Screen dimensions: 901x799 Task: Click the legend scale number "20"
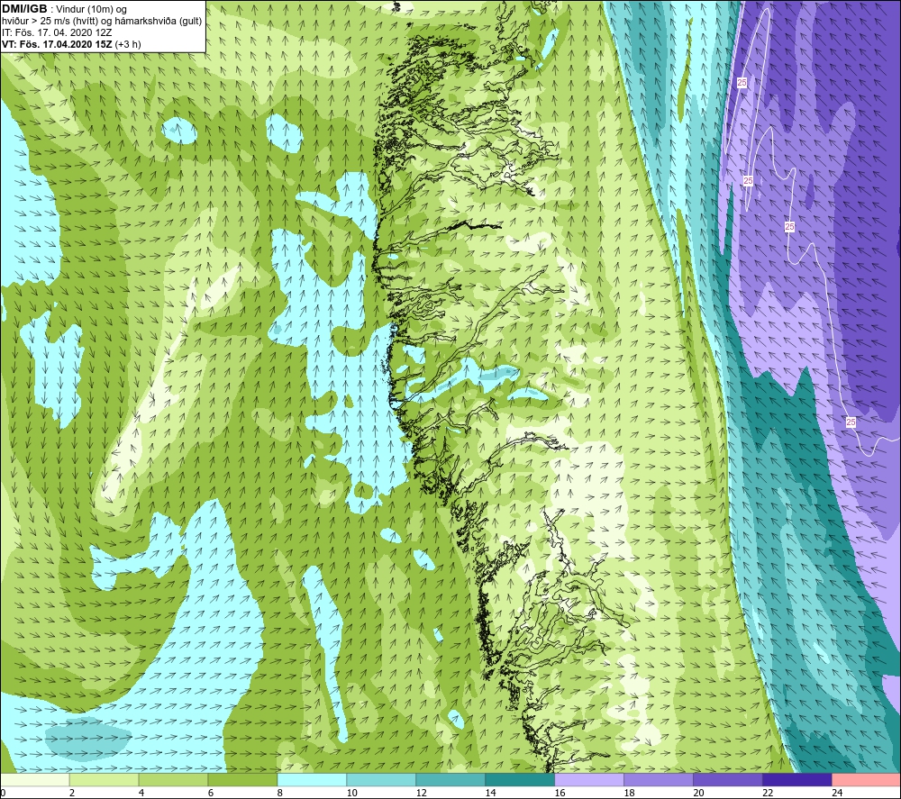coord(698,793)
